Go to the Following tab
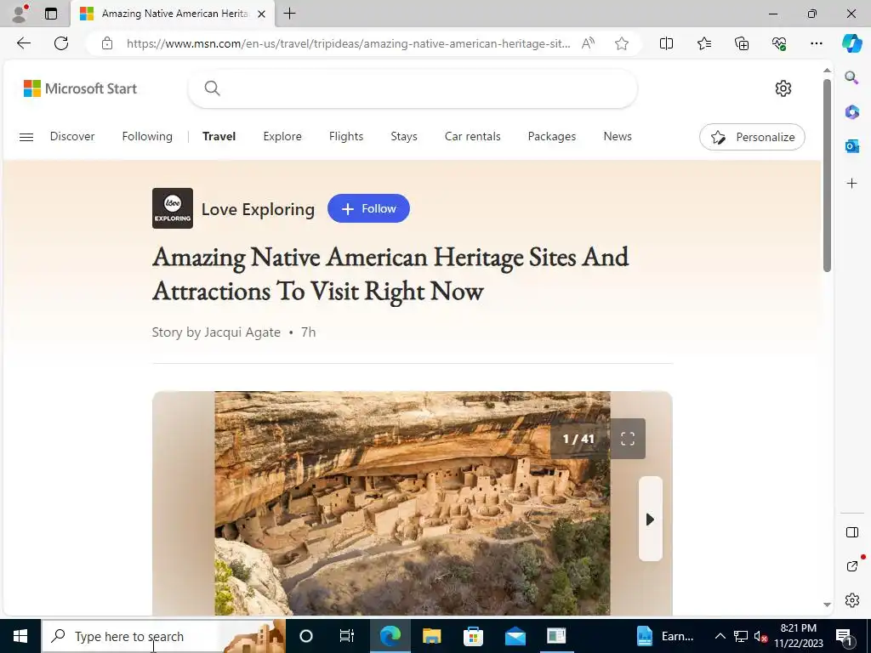871x653 pixels. [x=147, y=137]
